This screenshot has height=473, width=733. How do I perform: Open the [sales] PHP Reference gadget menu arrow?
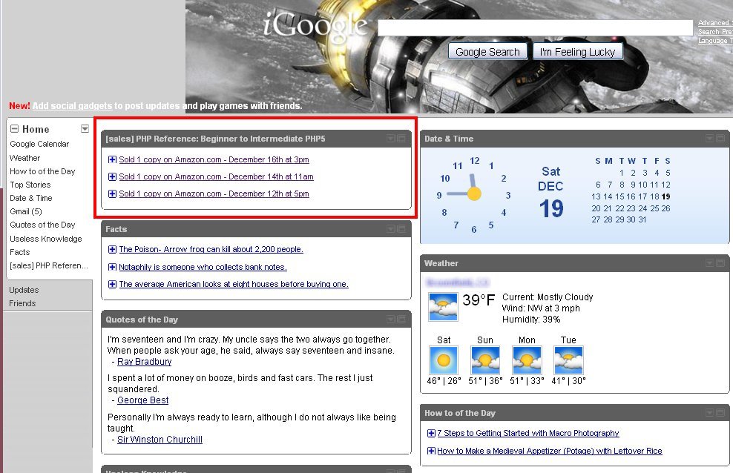pyautogui.click(x=391, y=139)
